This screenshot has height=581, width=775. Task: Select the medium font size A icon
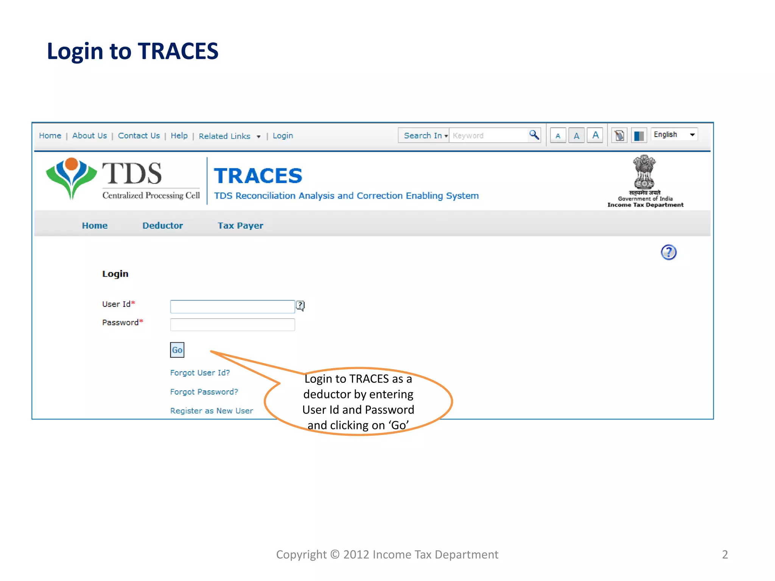click(576, 136)
